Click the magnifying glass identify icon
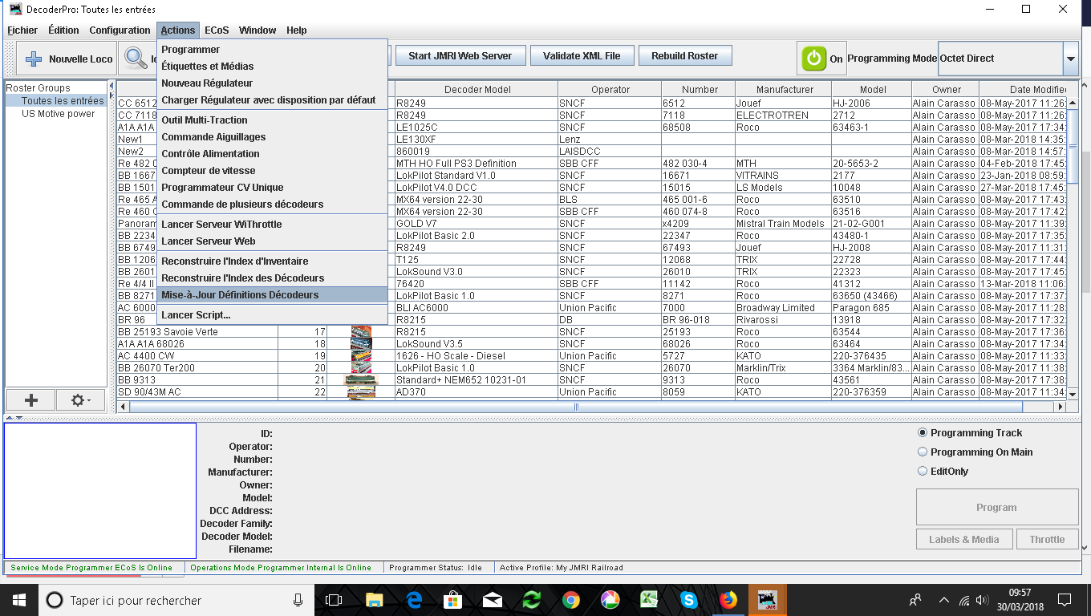 coord(137,59)
